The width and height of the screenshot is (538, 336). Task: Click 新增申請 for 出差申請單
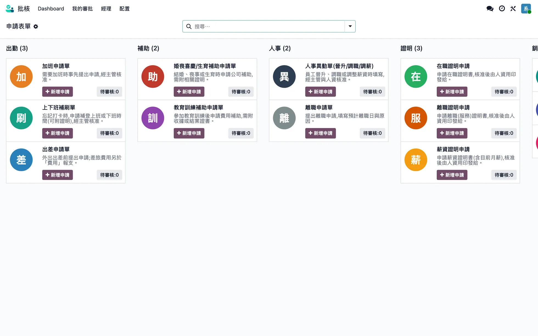[57, 175]
